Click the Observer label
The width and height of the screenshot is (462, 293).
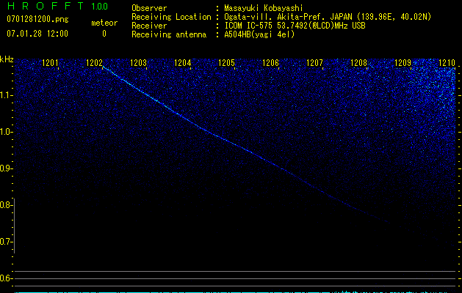pos(149,8)
